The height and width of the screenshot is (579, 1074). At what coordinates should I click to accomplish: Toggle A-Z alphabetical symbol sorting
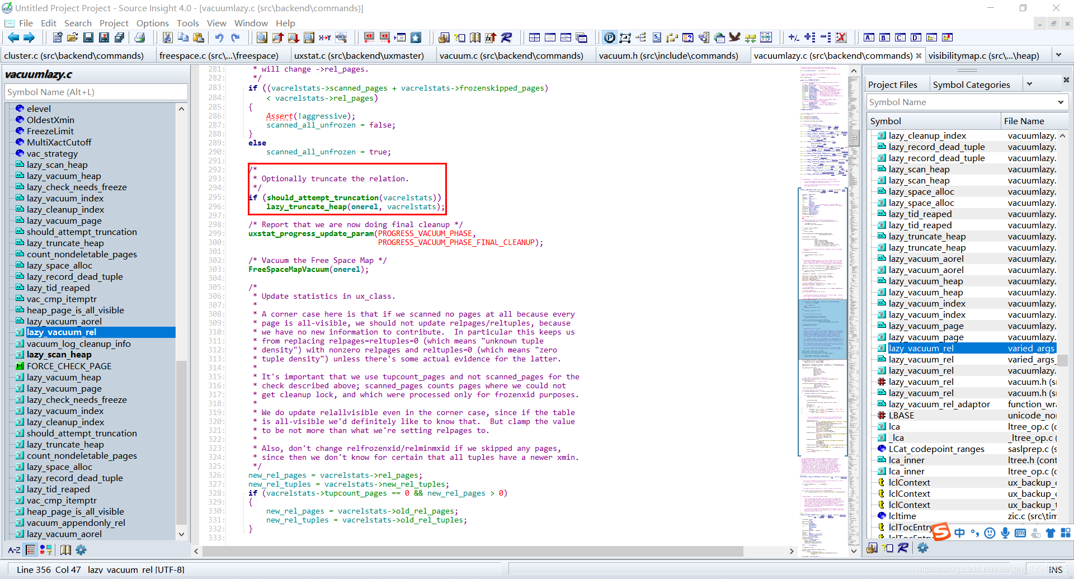(14, 550)
